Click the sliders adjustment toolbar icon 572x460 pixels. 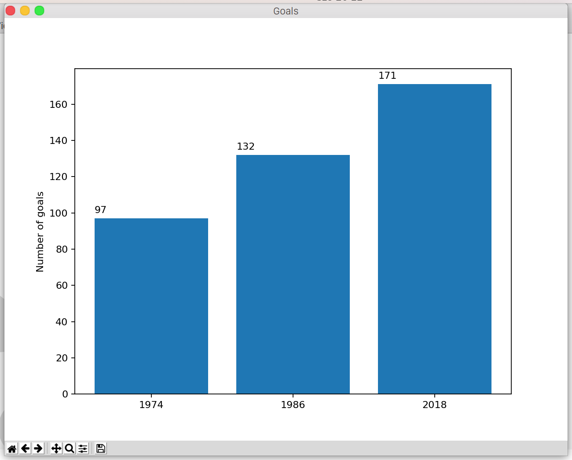pyautogui.click(x=83, y=448)
